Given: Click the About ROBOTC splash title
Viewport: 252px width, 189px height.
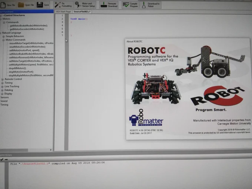Looking at the screenshot, I should coord(135,42).
